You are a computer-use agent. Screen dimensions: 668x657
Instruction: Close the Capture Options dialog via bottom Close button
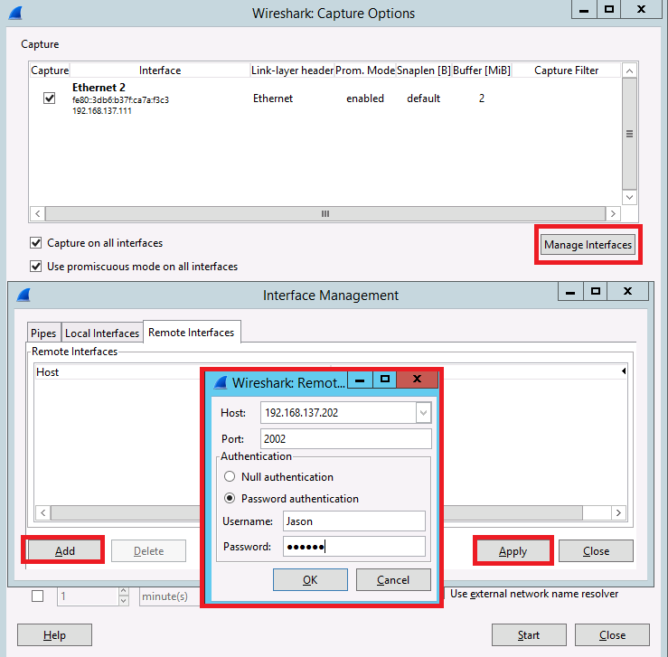(612, 634)
